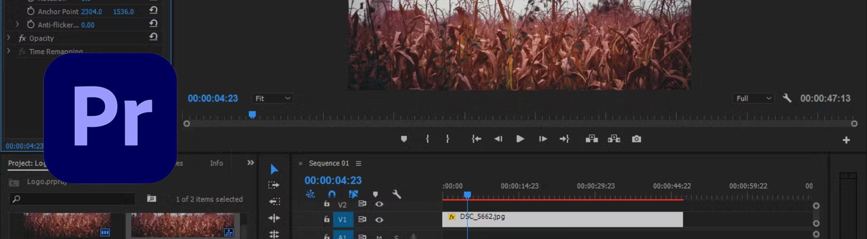Toggle the timeline Snap magnet

point(332,194)
